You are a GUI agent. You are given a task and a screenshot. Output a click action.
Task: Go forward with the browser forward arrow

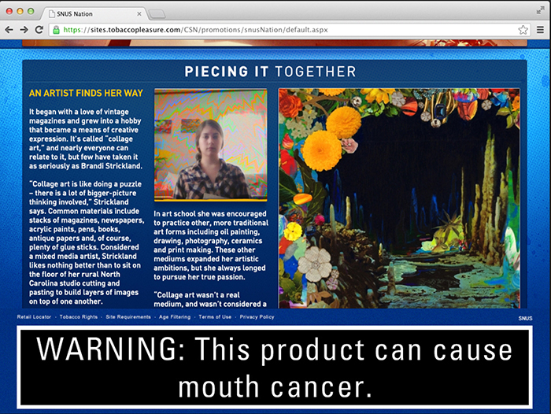coord(24,30)
